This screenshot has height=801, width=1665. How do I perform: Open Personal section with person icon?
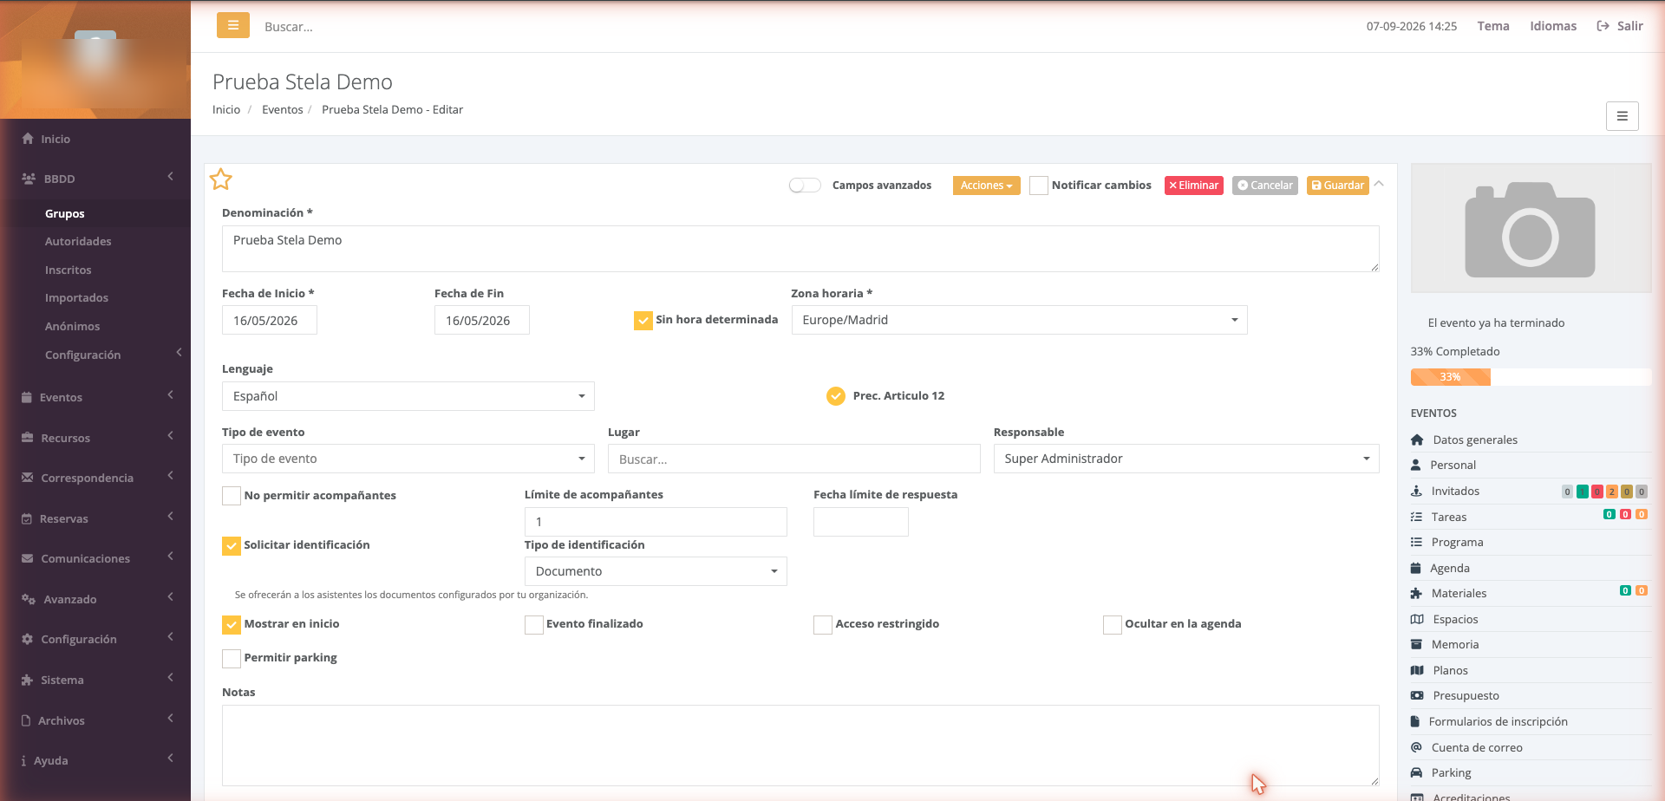(x=1531, y=465)
